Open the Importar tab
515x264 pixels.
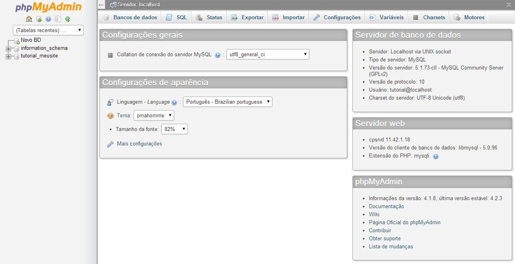(x=288, y=18)
